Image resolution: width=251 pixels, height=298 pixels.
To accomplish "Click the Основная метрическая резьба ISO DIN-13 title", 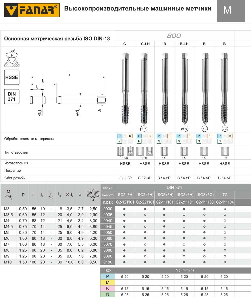I will click(57, 39).
